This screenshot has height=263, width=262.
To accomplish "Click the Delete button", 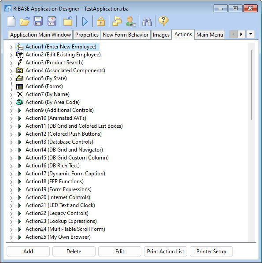I will [74, 251].
